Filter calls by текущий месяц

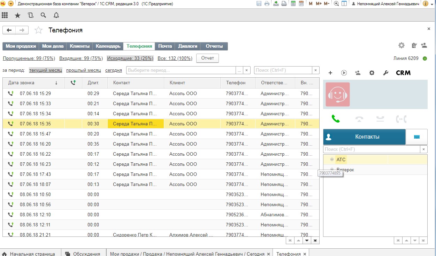pos(45,70)
